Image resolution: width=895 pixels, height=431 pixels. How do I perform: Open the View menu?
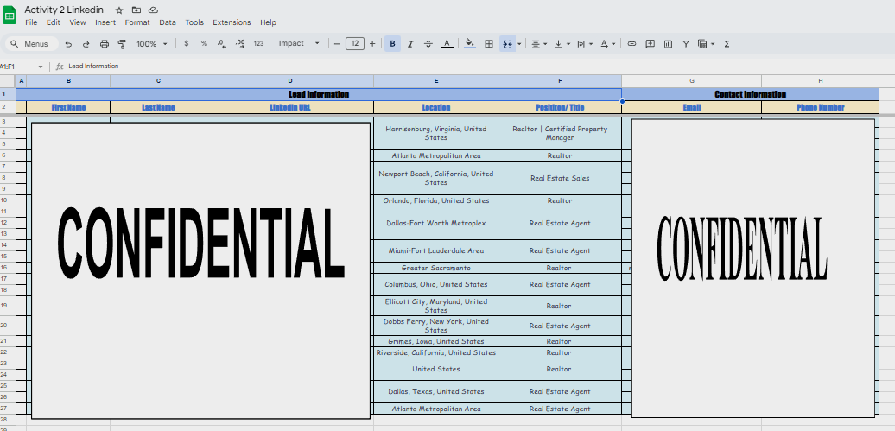78,22
